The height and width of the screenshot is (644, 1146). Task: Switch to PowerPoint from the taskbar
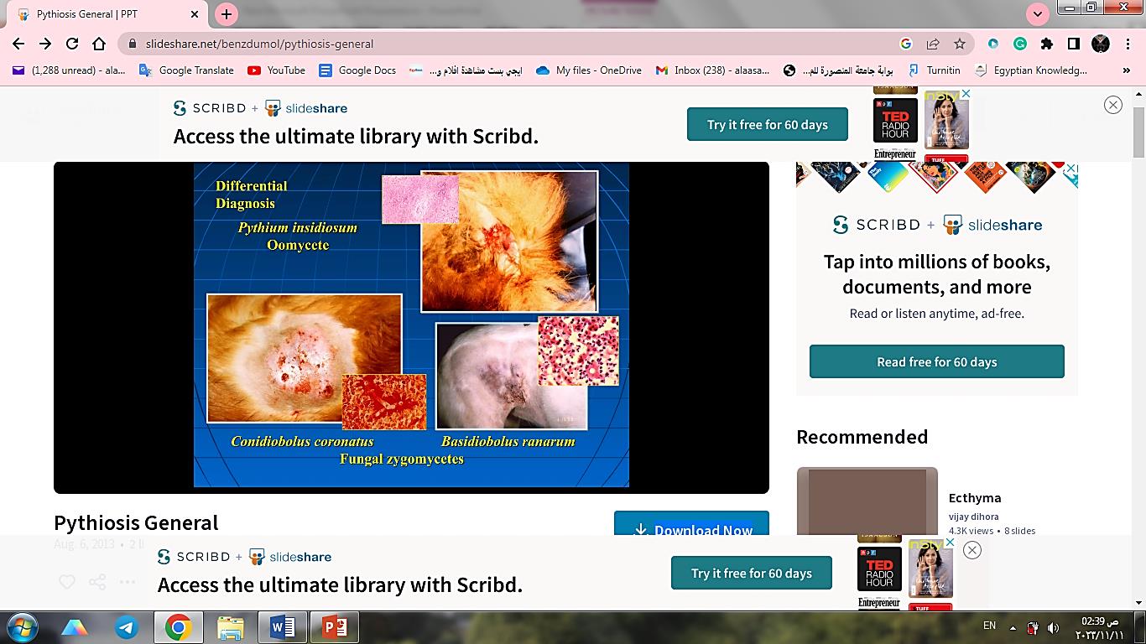(334, 627)
